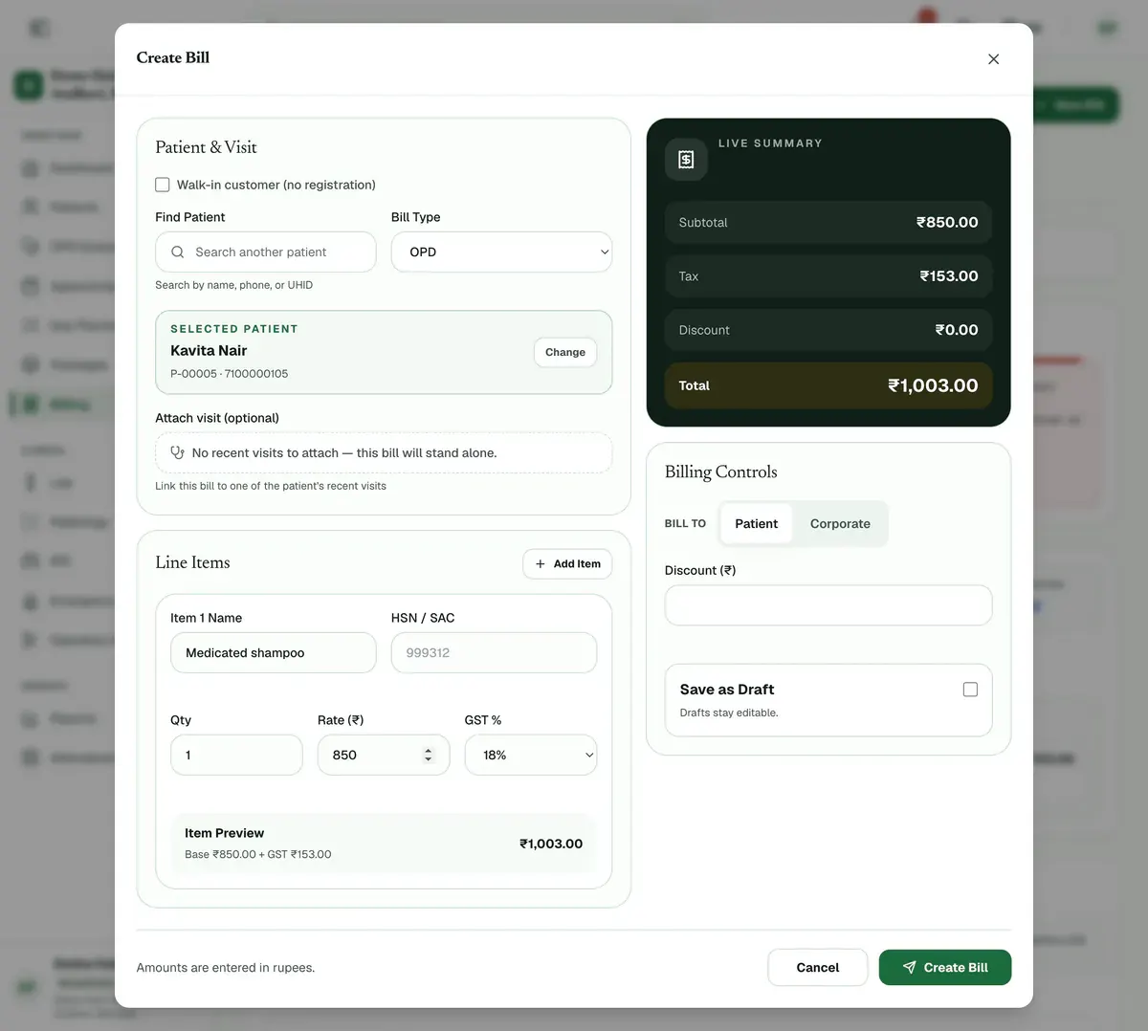
Task: Open the Bill Type dropdown
Action: pyautogui.click(x=501, y=252)
